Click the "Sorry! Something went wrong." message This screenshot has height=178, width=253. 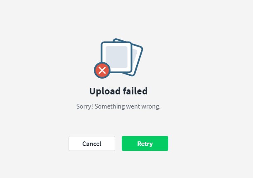point(118,106)
